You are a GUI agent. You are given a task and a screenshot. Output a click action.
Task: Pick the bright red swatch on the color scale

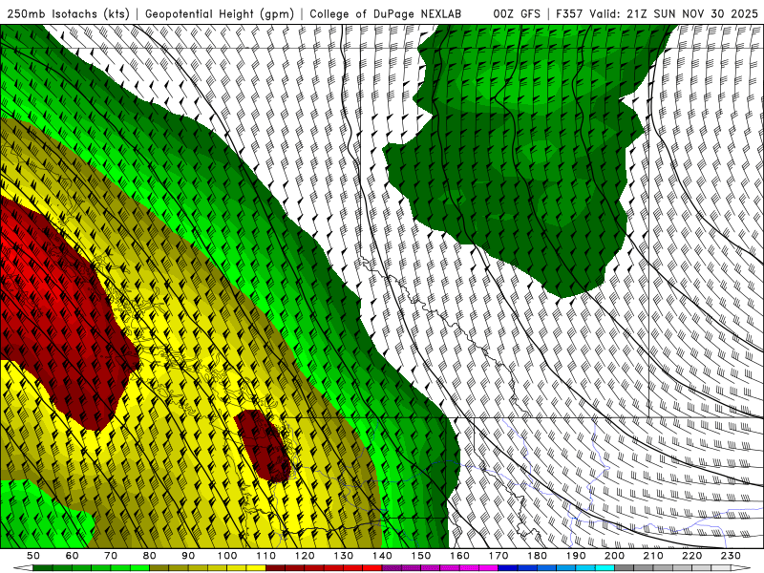[x=372, y=568]
